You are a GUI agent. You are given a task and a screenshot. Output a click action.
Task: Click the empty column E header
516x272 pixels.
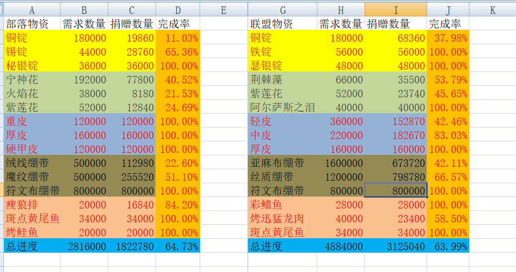[223, 10]
